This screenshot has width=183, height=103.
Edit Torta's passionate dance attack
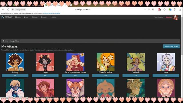click(75, 76)
